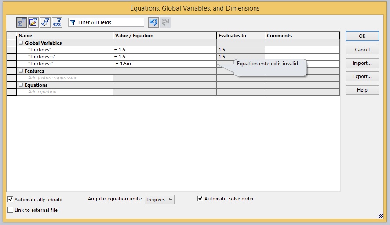This screenshot has width=390, height=225.
Task: Toggle Automatically rebuild checkbox
Action: point(10,200)
